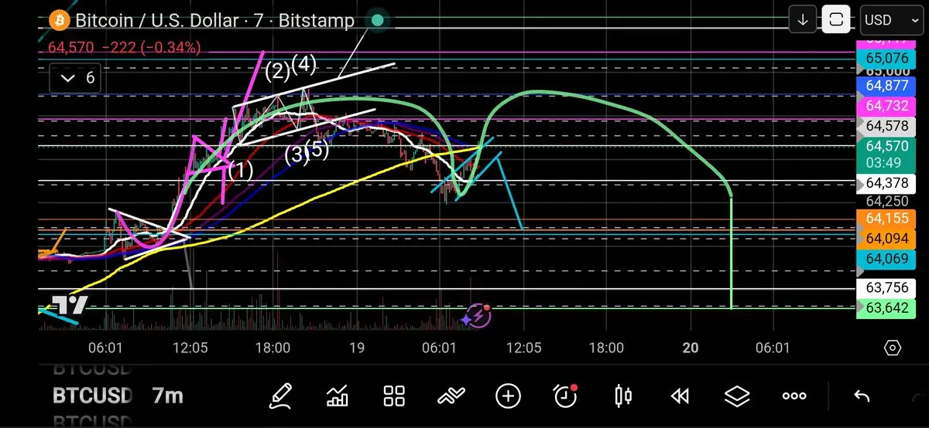Open the compare symbols wavy lines icon
Viewport: 929px width, 428px height.
(x=451, y=396)
